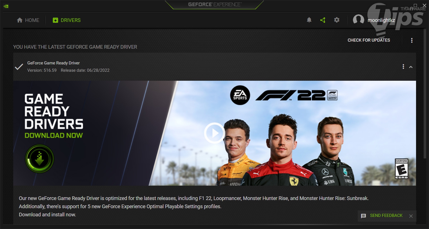Dismiss the Send Feedback popup
This screenshot has width=429, height=229.
pos(411,216)
